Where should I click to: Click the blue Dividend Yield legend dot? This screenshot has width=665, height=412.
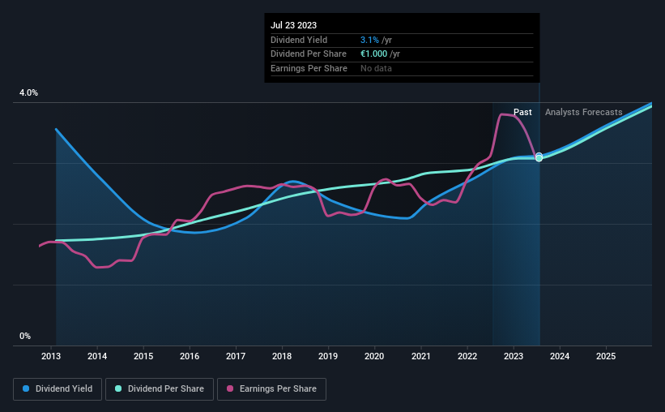(26, 388)
